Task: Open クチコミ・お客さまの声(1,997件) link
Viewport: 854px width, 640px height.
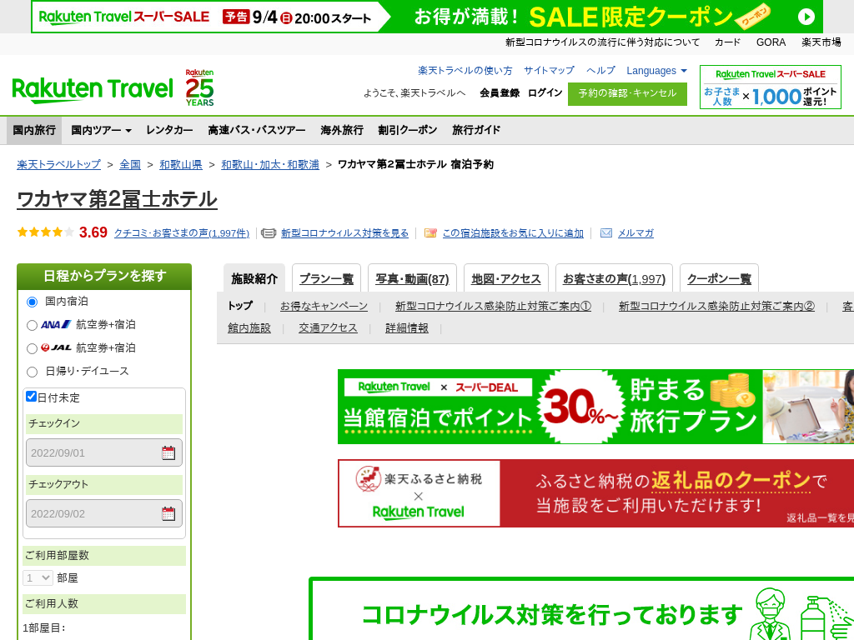Action: pos(181,233)
